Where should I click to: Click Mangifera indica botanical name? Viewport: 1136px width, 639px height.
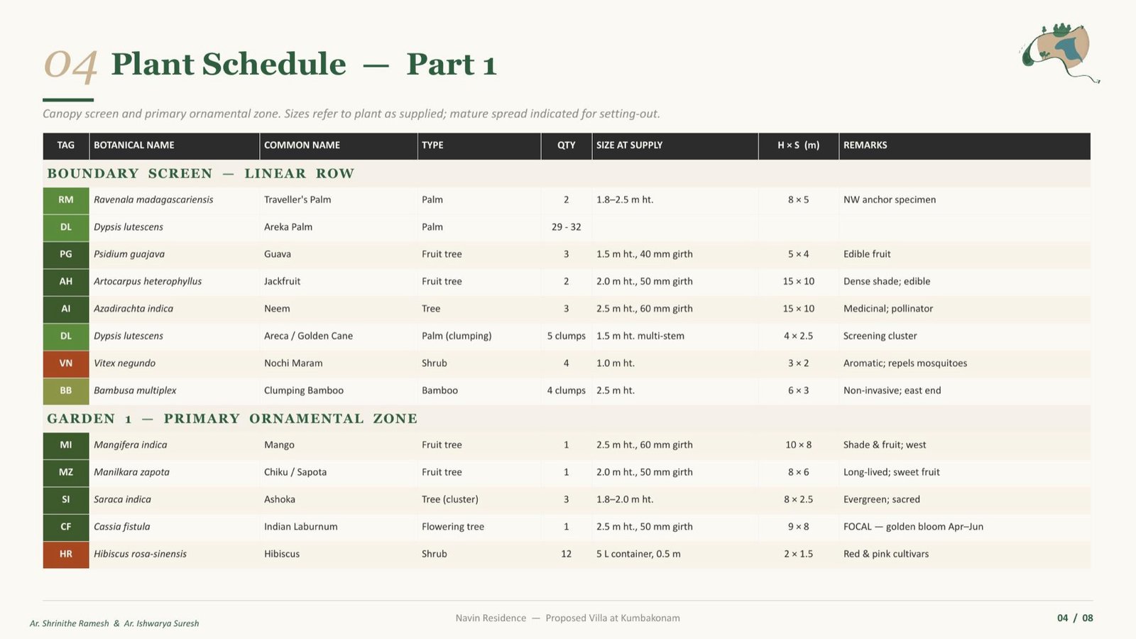130,445
